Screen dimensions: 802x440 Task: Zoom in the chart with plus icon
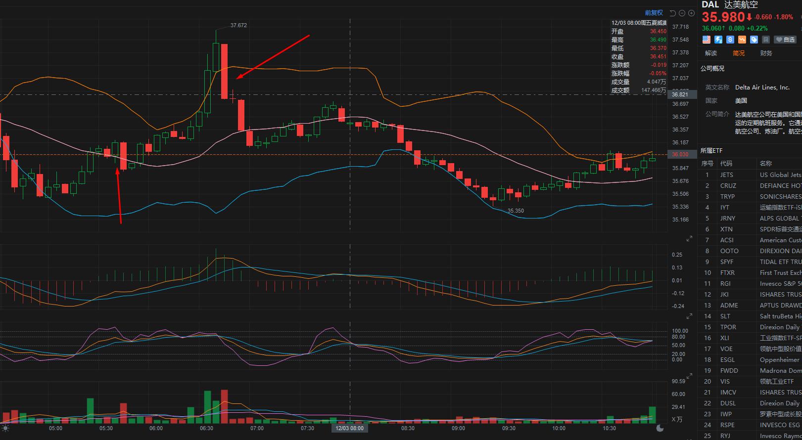691,13
